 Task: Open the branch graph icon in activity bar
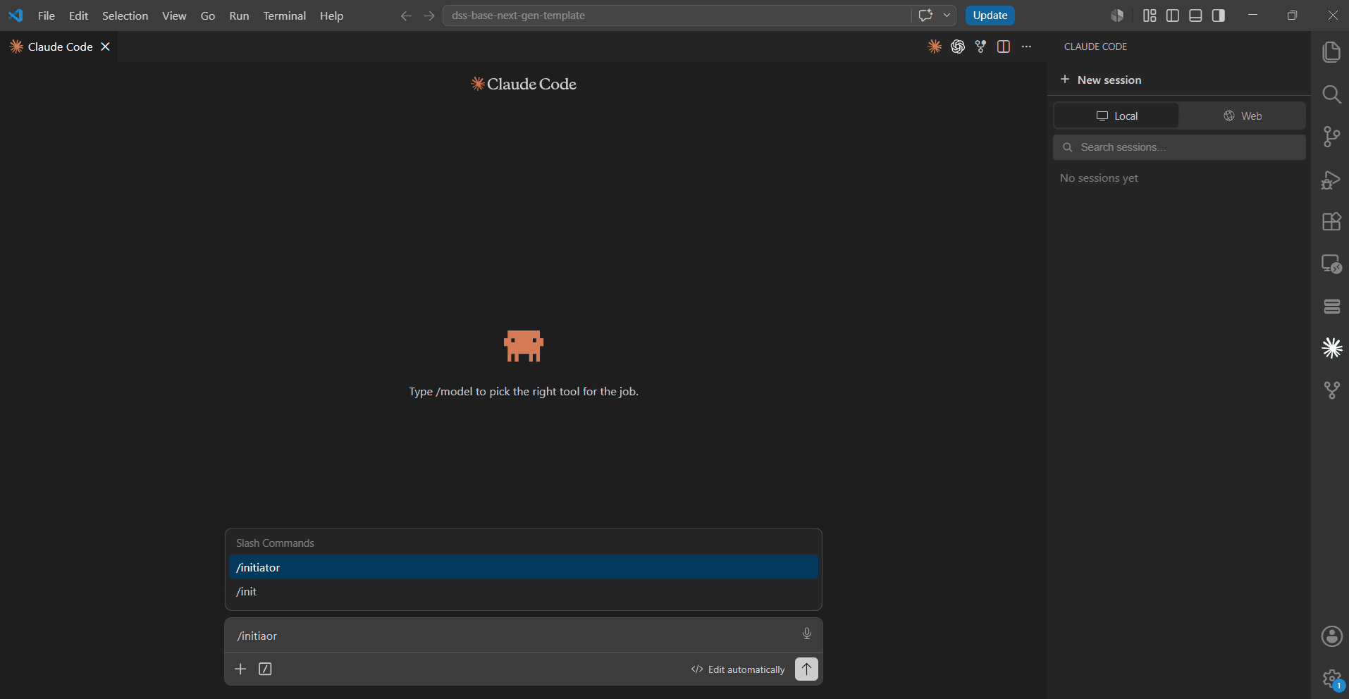(1331, 390)
